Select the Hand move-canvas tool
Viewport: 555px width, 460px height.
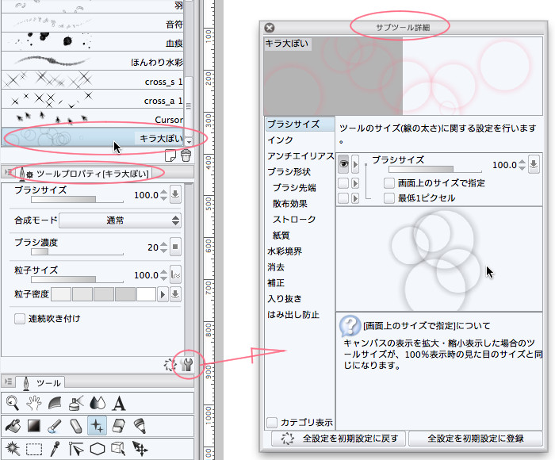coord(33,403)
